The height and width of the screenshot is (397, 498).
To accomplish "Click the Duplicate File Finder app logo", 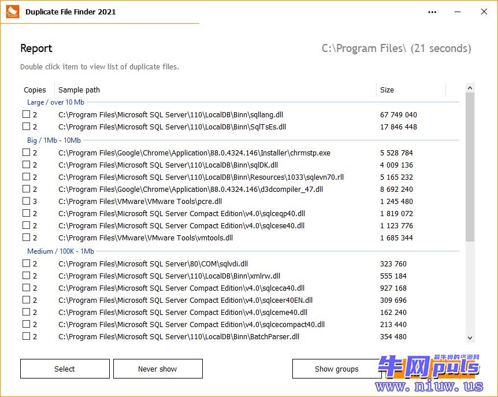I will pos(12,12).
